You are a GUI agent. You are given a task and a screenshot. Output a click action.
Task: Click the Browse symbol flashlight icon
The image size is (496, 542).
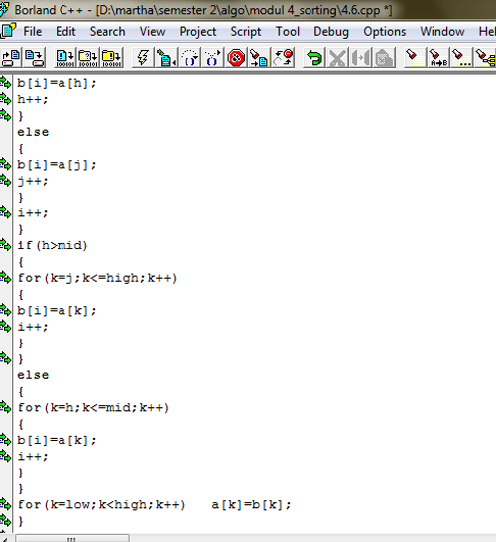485,57
